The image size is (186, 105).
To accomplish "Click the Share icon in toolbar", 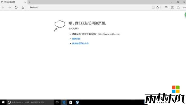I will 178,7.
